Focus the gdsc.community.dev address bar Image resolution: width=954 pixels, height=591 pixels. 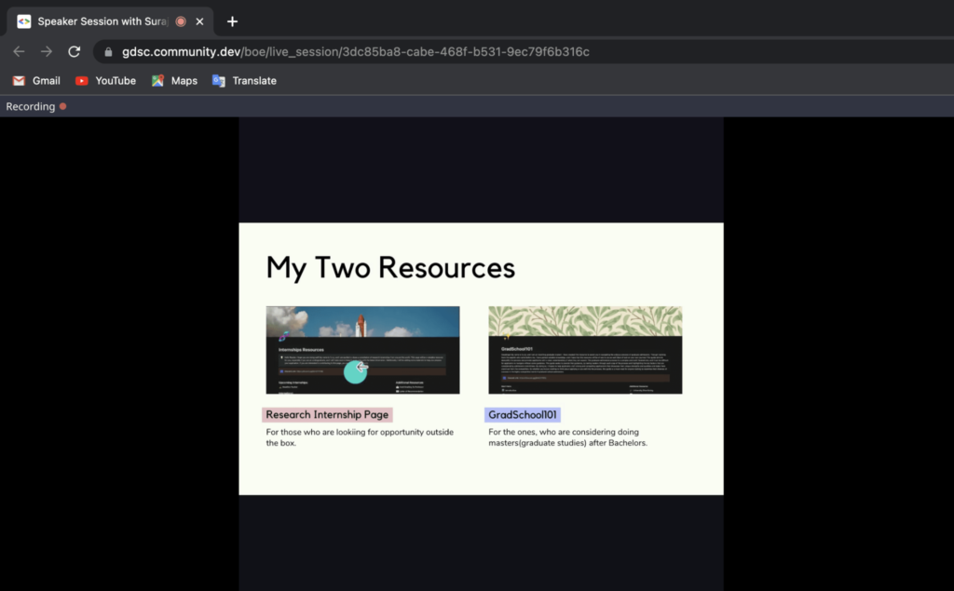pyautogui.click(x=354, y=52)
